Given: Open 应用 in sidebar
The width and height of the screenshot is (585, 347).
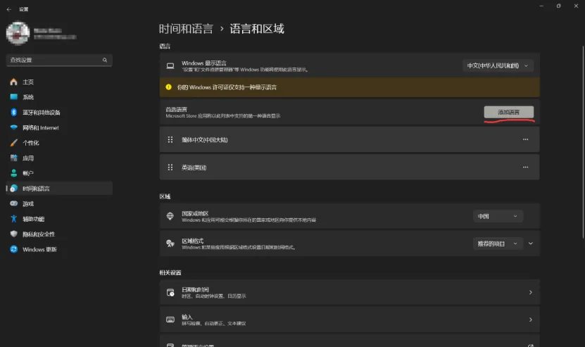Looking at the screenshot, I should tap(59, 158).
